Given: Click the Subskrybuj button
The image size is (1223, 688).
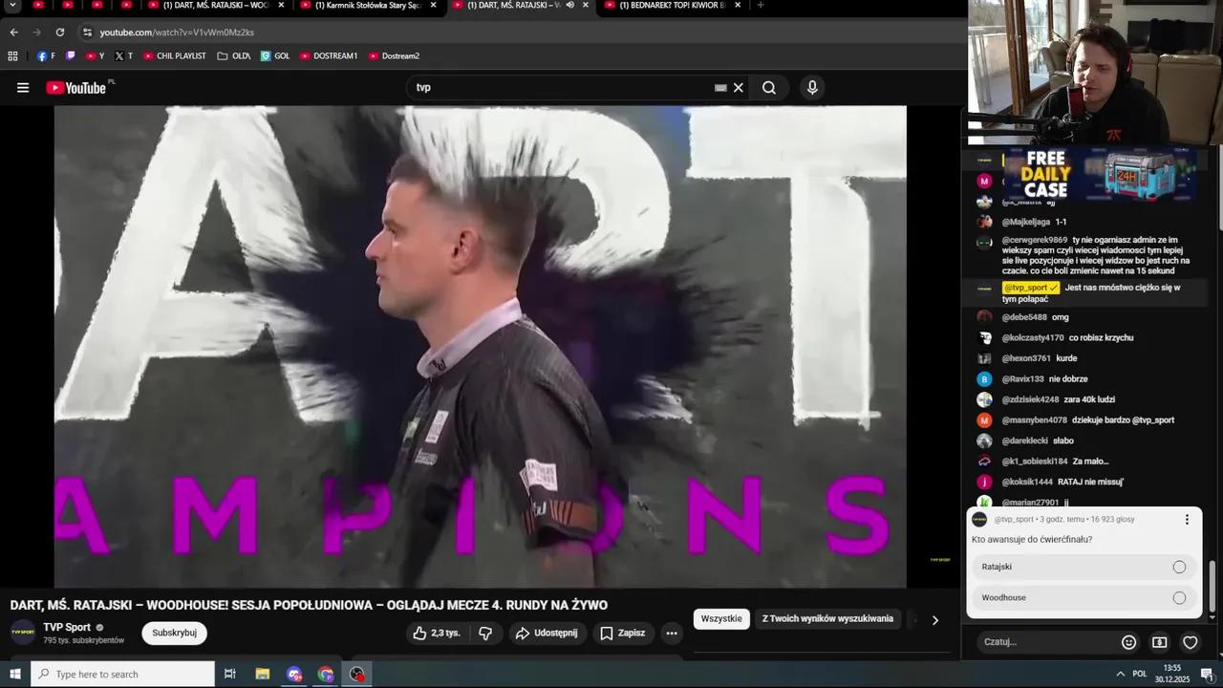Looking at the screenshot, I should click(x=173, y=633).
